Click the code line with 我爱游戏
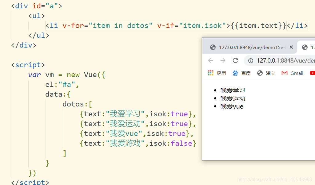The width and height of the screenshot is (315, 185). pos(138,144)
